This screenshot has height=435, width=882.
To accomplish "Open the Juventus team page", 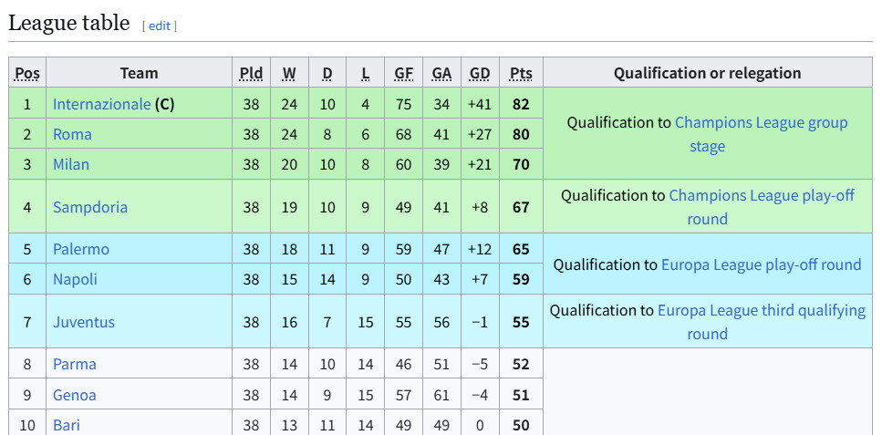I will (x=84, y=322).
